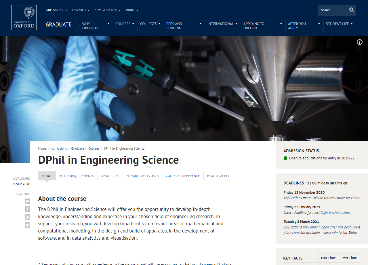The width and height of the screenshot is (368, 265).
Task: Click the 'Part Time' column header
Action: click(349, 258)
